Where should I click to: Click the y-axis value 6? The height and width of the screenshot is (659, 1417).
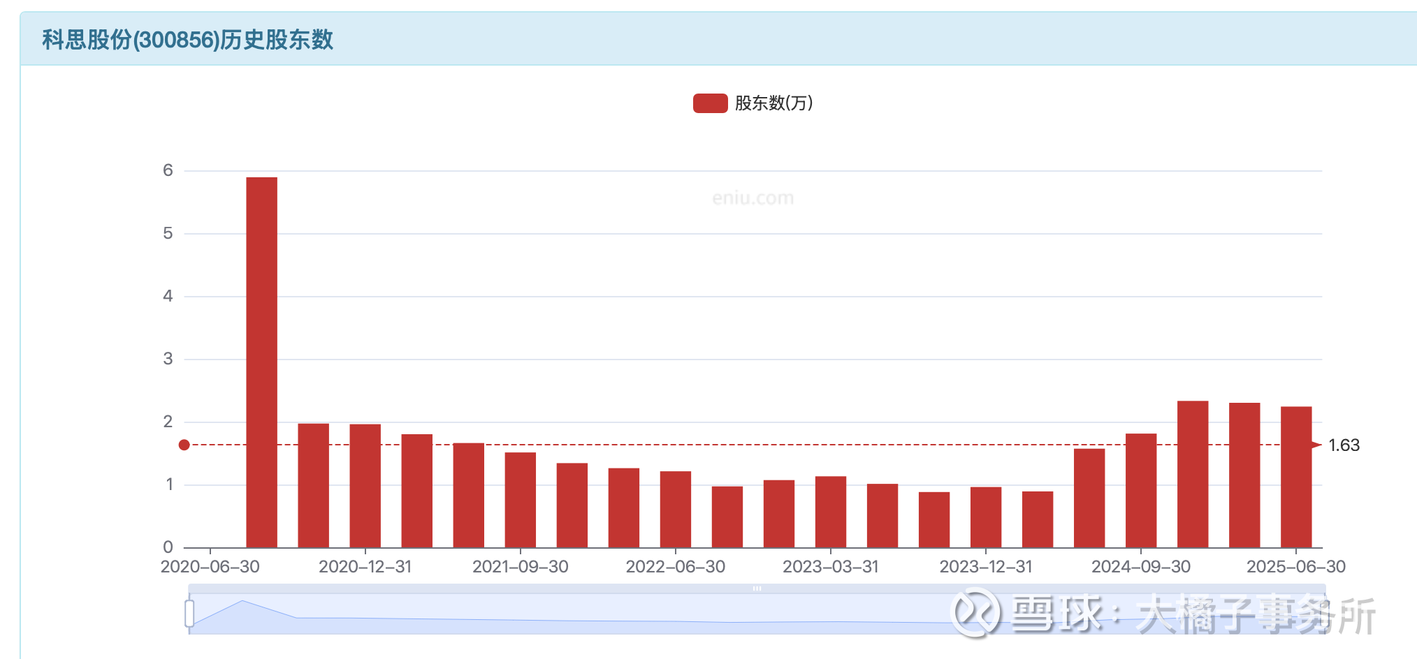(168, 170)
